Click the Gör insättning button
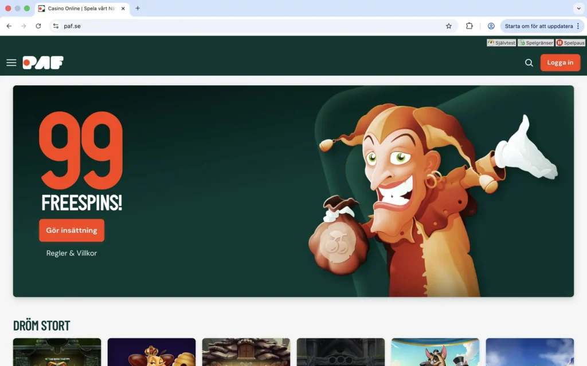Screen dimensions: 587x366 point(72,230)
